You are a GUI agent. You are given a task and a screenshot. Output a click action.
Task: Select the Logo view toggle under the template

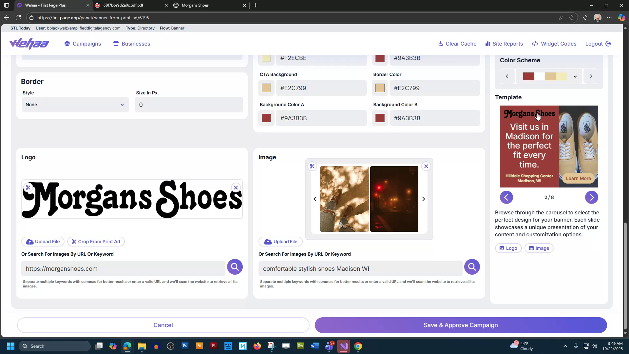[x=508, y=248]
